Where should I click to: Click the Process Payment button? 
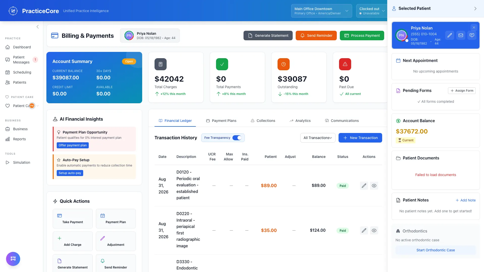(362, 36)
